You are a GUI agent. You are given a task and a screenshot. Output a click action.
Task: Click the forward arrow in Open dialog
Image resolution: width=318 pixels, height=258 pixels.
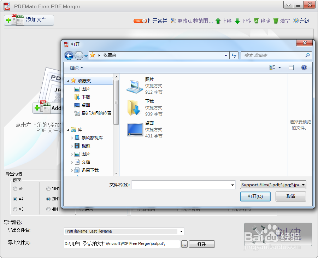pos(79,55)
